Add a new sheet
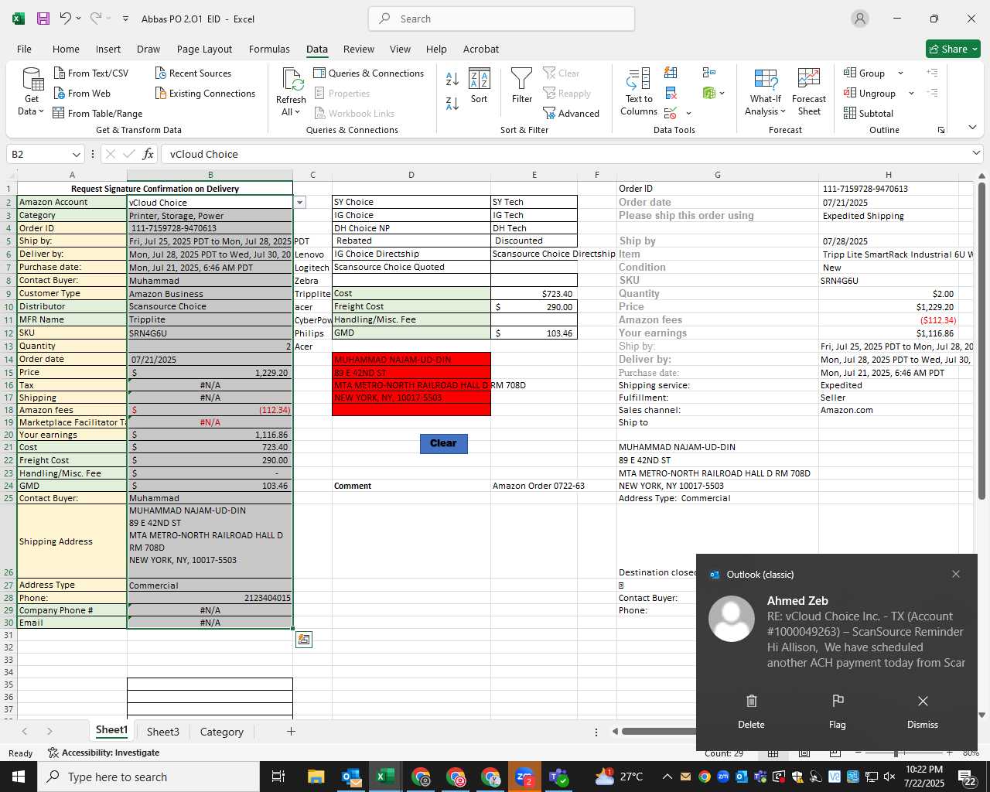This screenshot has width=990, height=792. point(291,731)
